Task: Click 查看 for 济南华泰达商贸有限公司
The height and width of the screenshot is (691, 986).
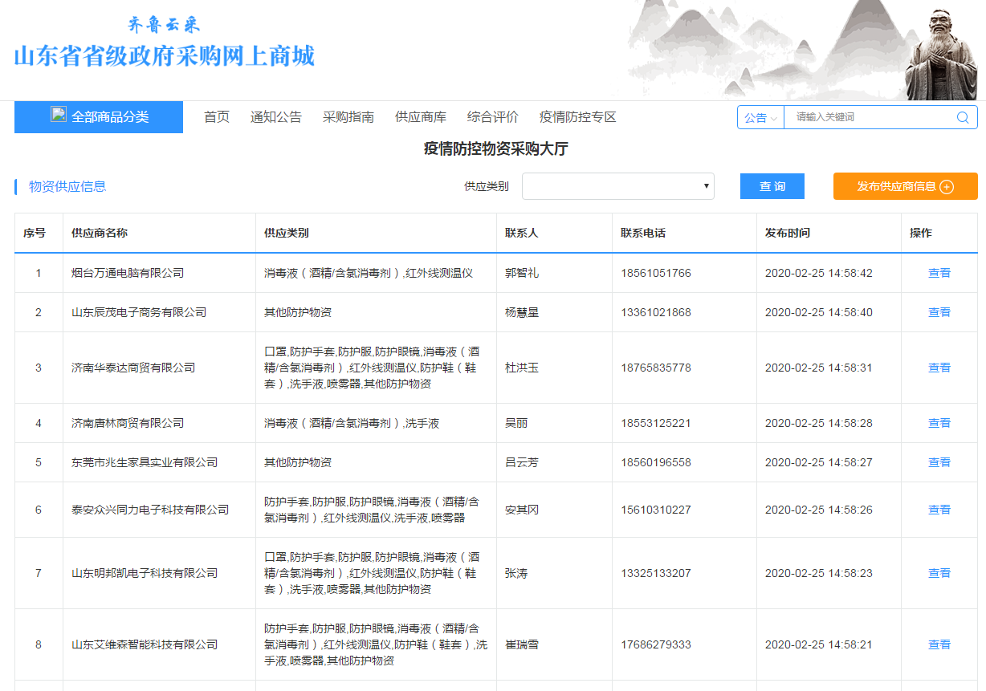Action: pos(939,368)
